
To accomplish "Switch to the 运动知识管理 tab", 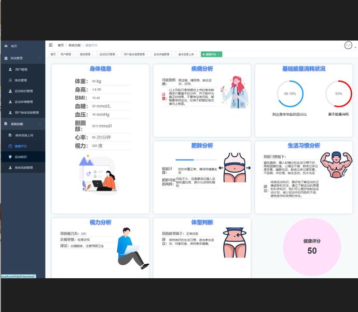I will [x=108, y=55].
